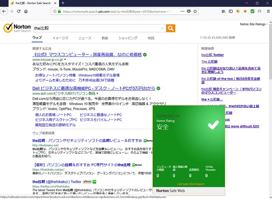Open the Firefox hamburger menu

point(268,11)
